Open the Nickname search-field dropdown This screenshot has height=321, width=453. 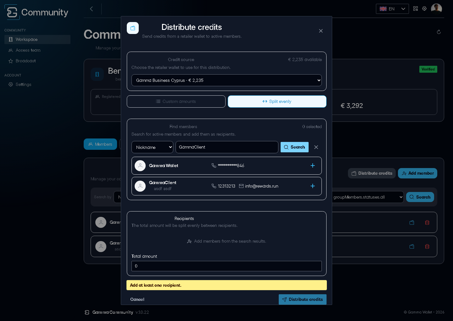pyautogui.click(x=152, y=147)
